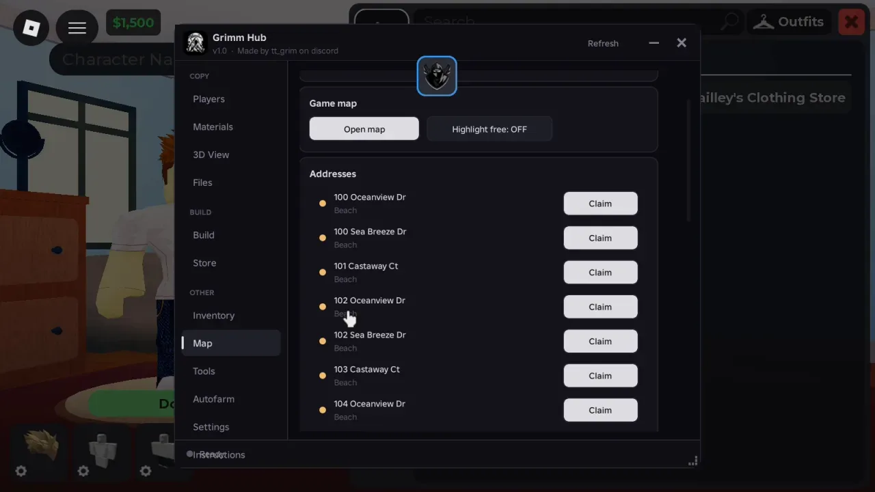Click the red X in the game's avatar editor
The image size is (875, 492).
851,22
